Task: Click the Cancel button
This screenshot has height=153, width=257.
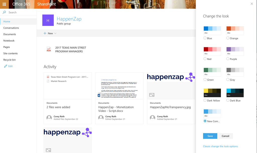Action: click(225, 136)
